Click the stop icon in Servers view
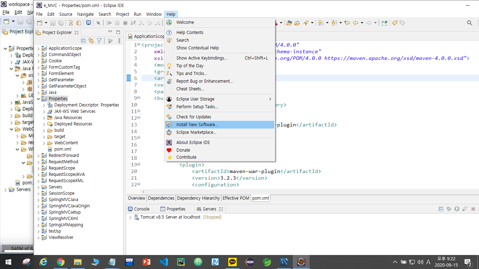479x269 pixels. pos(473,209)
